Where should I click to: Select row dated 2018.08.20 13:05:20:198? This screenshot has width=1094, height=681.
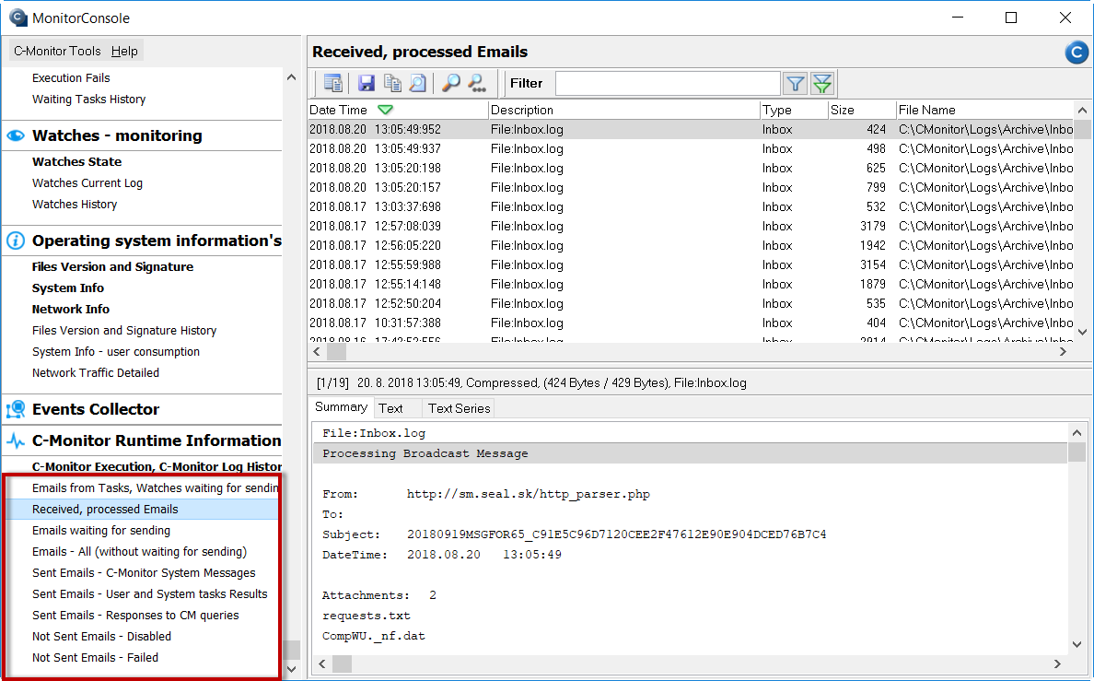coord(691,169)
